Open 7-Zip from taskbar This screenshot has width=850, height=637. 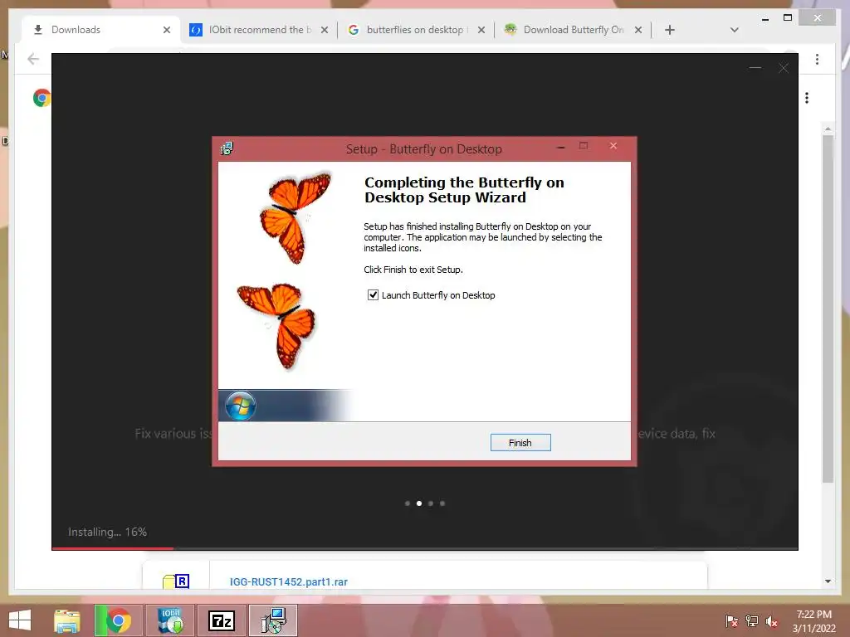click(221, 620)
